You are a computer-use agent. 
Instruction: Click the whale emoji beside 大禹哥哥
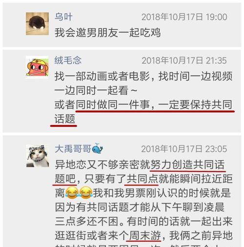click(97, 148)
